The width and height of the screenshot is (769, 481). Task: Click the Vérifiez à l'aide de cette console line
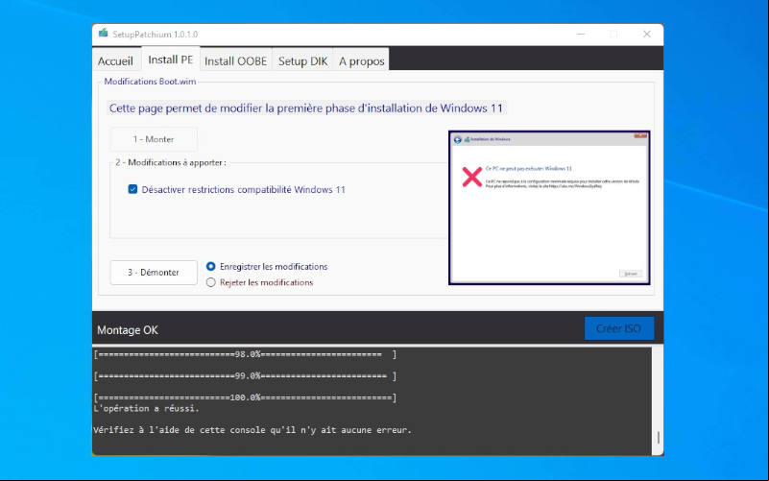[252, 430]
